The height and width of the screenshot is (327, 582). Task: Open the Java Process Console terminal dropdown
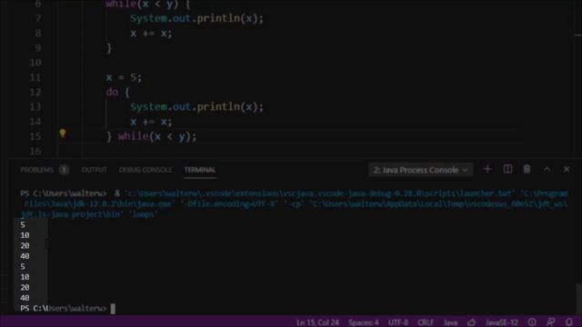pos(420,170)
